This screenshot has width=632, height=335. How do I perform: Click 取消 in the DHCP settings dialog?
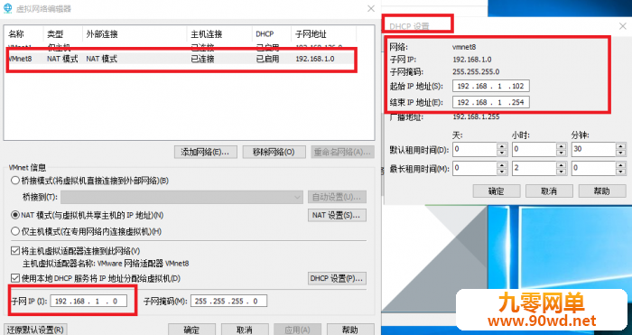pyautogui.click(x=549, y=191)
